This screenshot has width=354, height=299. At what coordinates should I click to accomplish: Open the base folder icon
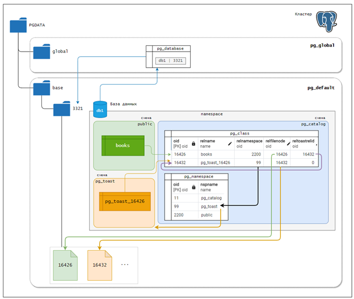click(41, 88)
